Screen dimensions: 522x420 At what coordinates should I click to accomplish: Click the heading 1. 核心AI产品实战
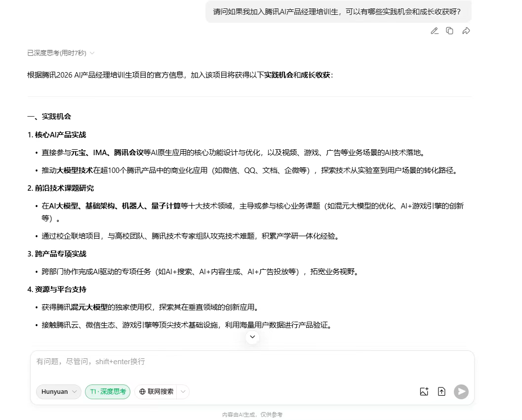tap(57, 135)
